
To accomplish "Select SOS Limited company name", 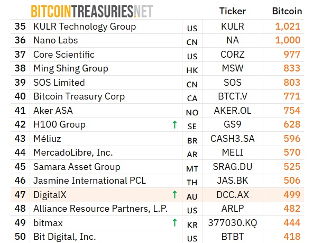I will (x=59, y=83).
